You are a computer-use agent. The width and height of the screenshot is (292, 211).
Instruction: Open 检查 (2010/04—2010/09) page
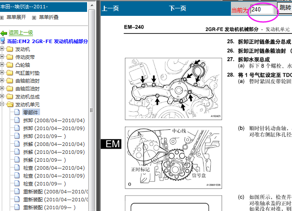pos(54,176)
